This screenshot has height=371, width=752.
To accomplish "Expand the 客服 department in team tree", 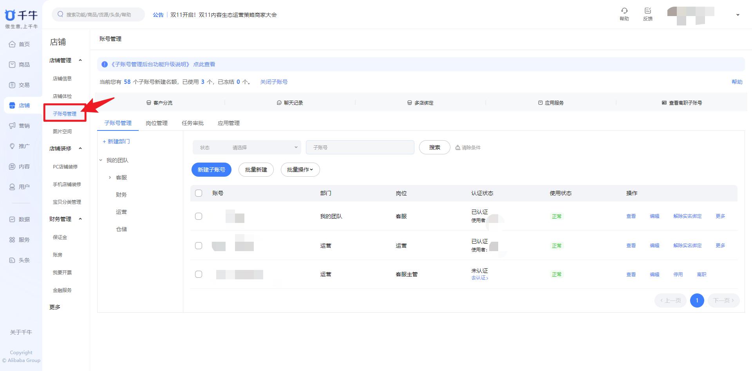I will click(110, 177).
